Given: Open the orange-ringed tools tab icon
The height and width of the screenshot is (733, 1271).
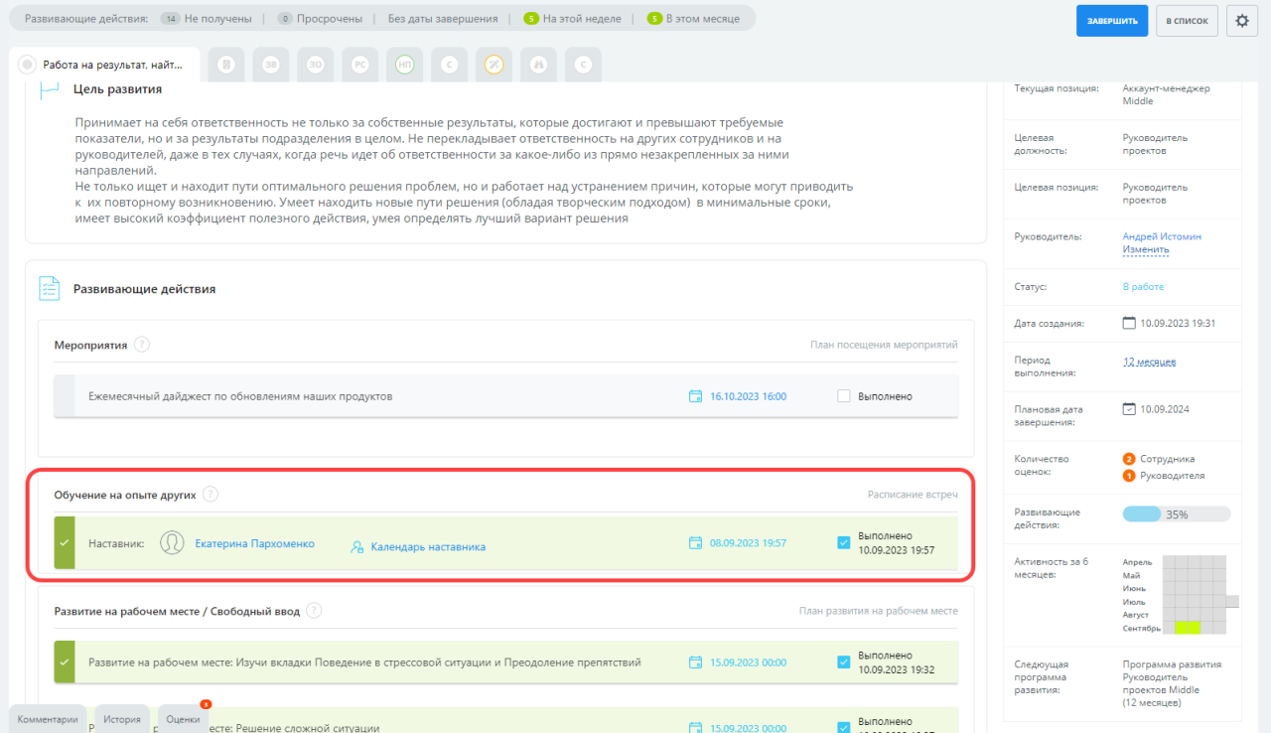Looking at the screenshot, I should point(494,65).
